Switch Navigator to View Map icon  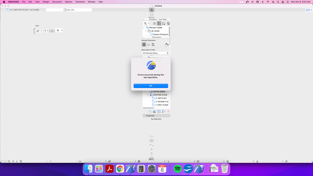159,23
